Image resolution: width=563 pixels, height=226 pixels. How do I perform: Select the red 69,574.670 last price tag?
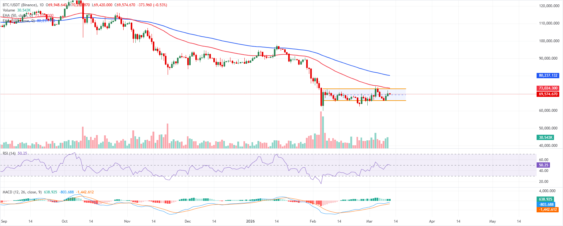(x=548, y=94)
